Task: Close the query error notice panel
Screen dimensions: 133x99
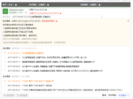Action: [x=128, y=21]
